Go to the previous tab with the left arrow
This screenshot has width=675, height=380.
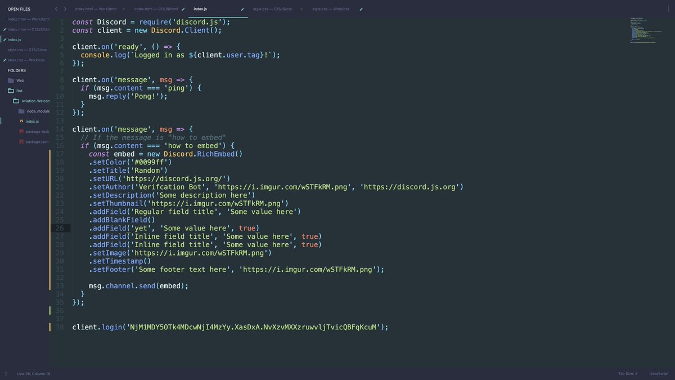[x=56, y=9]
